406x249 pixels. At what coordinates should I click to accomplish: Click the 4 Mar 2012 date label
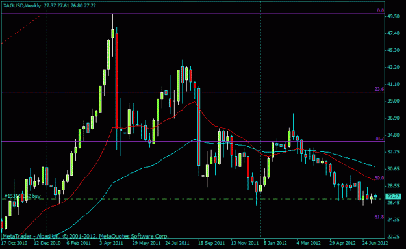click(309, 243)
